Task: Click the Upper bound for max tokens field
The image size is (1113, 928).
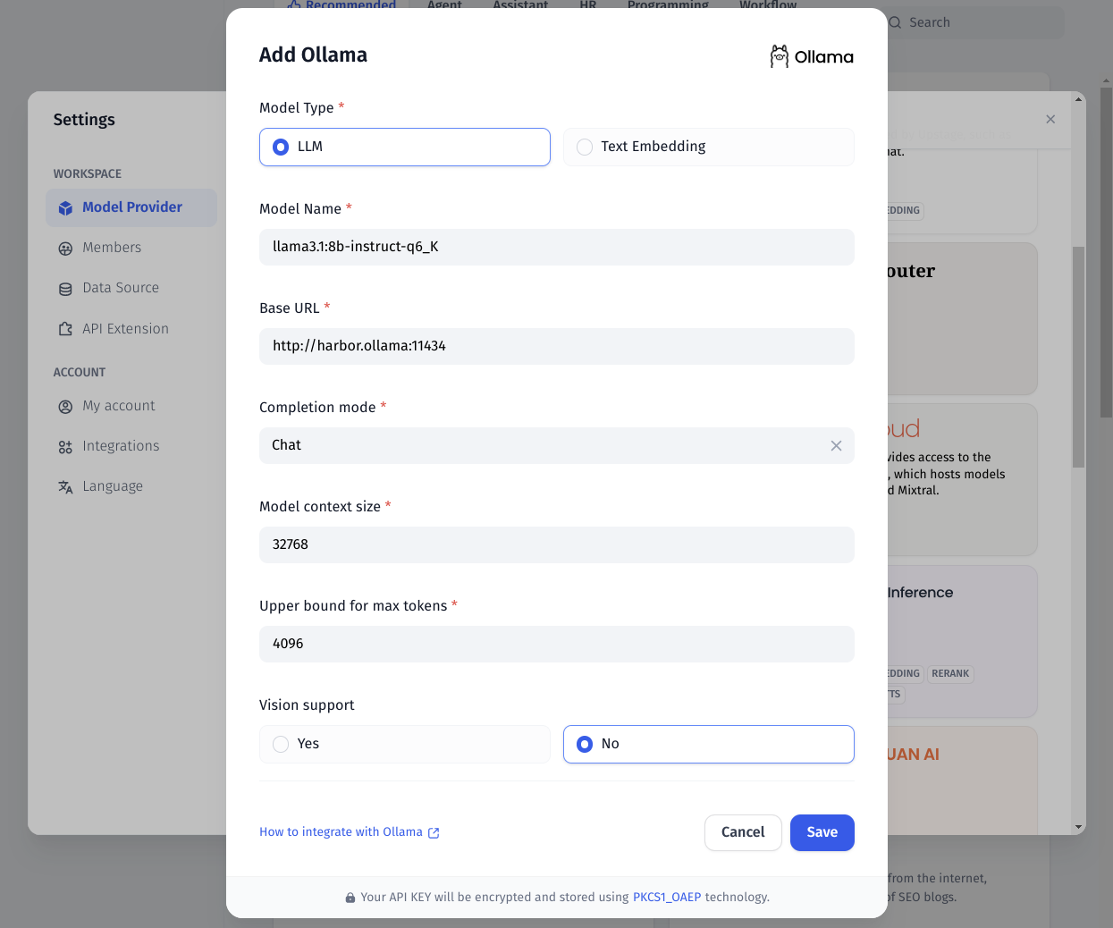Action: click(x=557, y=644)
